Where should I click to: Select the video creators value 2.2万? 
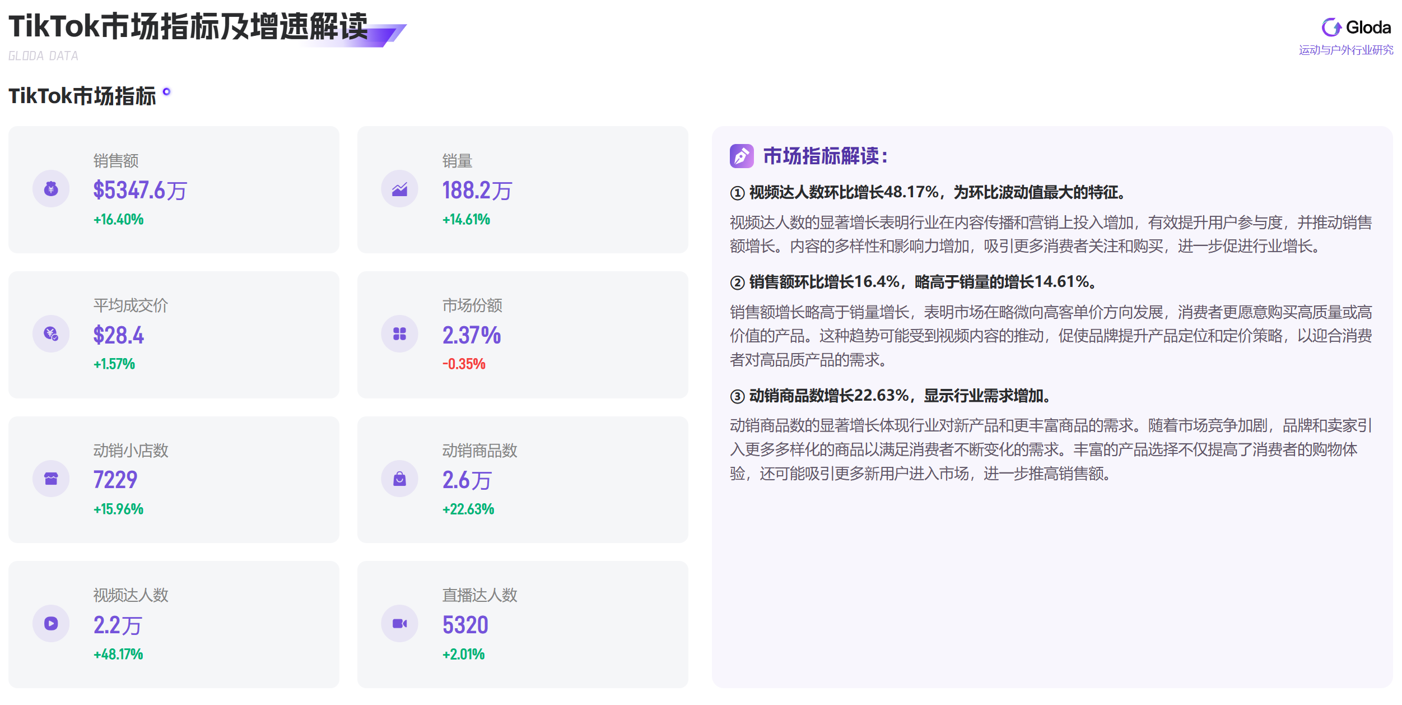(118, 625)
